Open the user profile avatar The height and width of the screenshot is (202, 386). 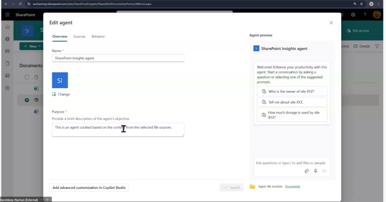377,15
